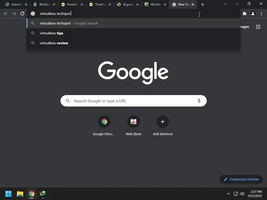
Task: Select the virtualbox techspot Google Search suggestion
Action: point(133,23)
